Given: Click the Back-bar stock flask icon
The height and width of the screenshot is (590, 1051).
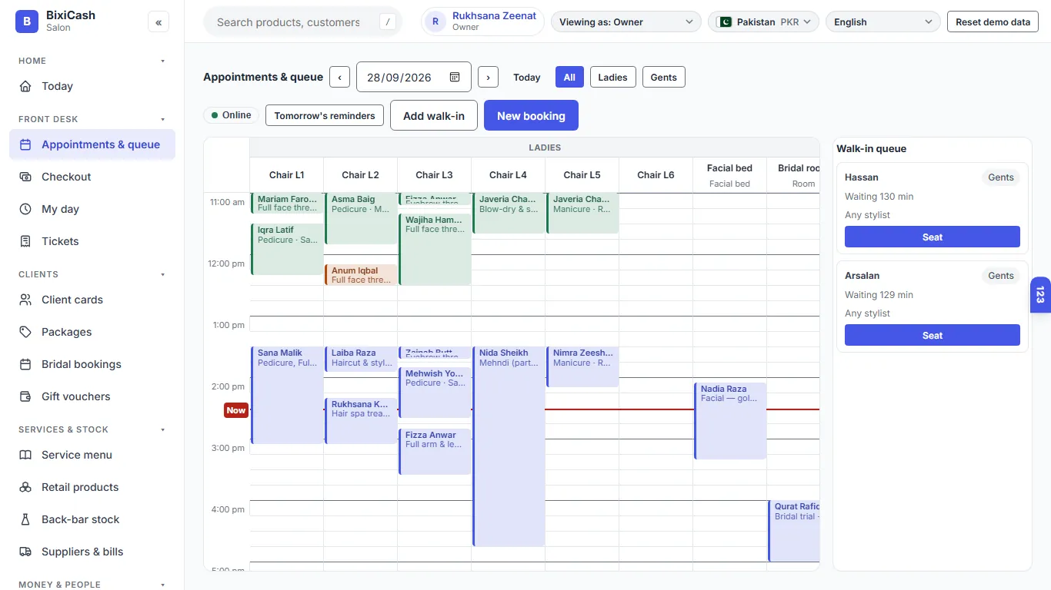Looking at the screenshot, I should 25,519.
